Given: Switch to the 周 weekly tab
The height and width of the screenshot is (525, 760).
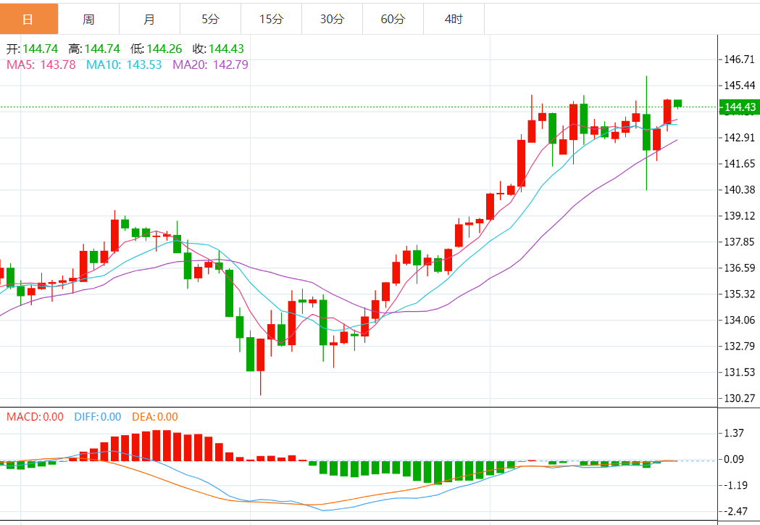Looking at the screenshot, I should point(88,19).
